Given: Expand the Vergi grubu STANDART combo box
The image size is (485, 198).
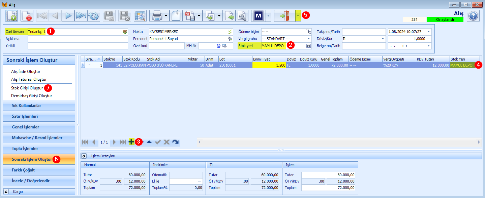Looking at the screenshot, I should pos(309,39).
